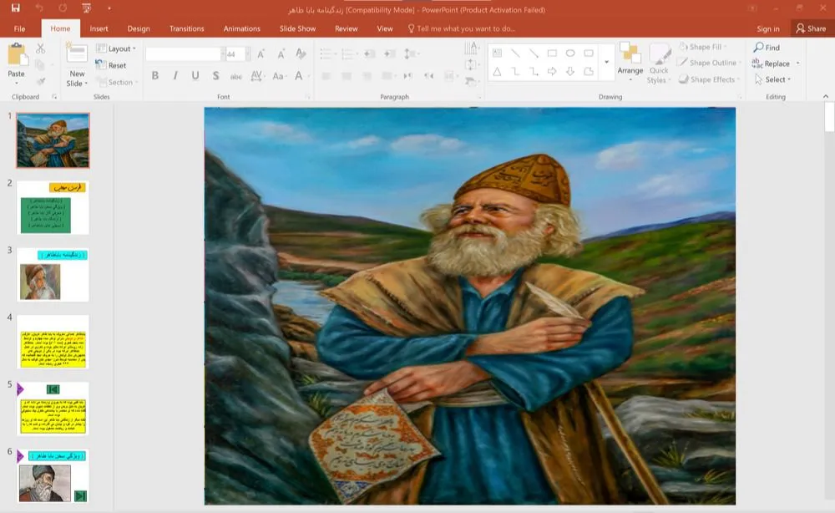Click the New Slide icon
Image resolution: width=835 pixels, height=513 pixels.
(77, 55)
